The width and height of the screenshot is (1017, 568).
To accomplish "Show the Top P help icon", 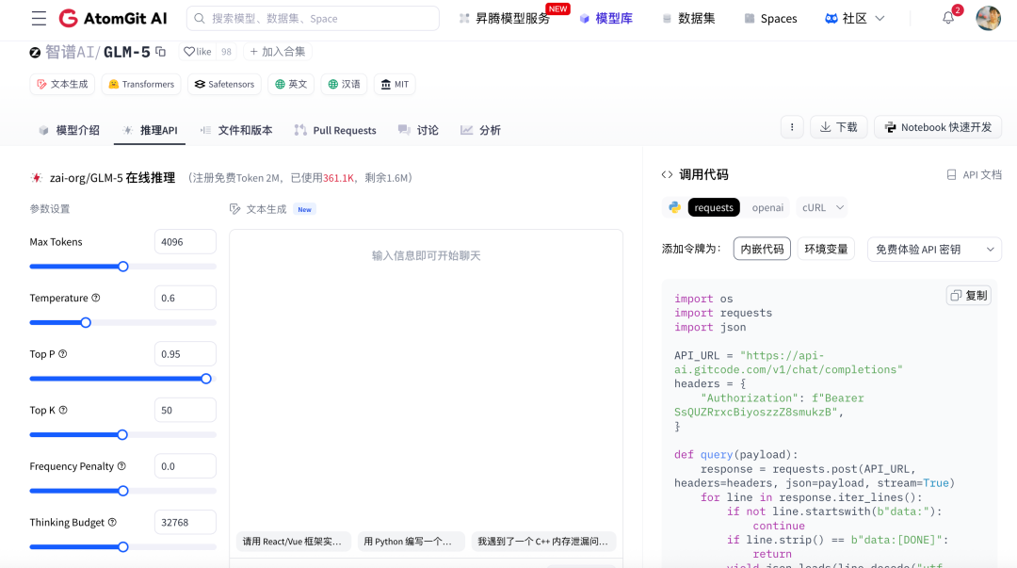I will [63, 354].
